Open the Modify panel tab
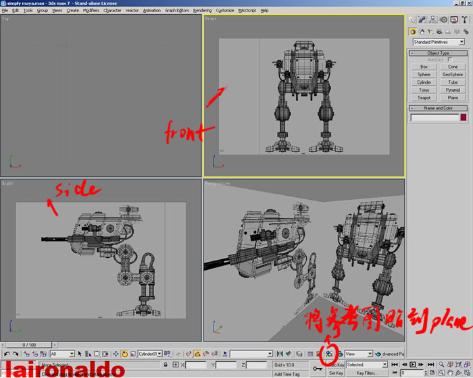473x378 pixels. [422, 20]
